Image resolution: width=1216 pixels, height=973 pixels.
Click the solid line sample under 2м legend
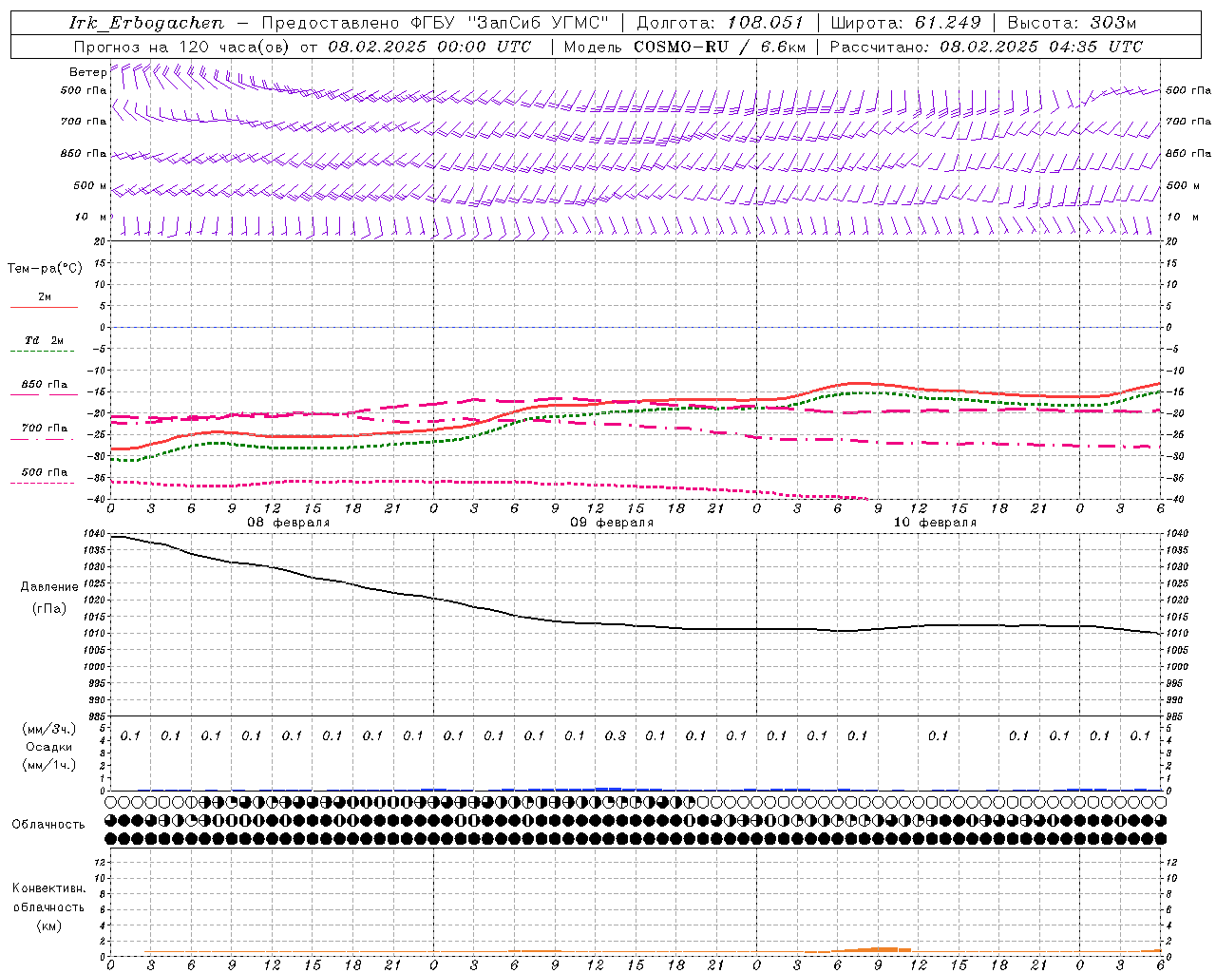click(x=44, y=307)
